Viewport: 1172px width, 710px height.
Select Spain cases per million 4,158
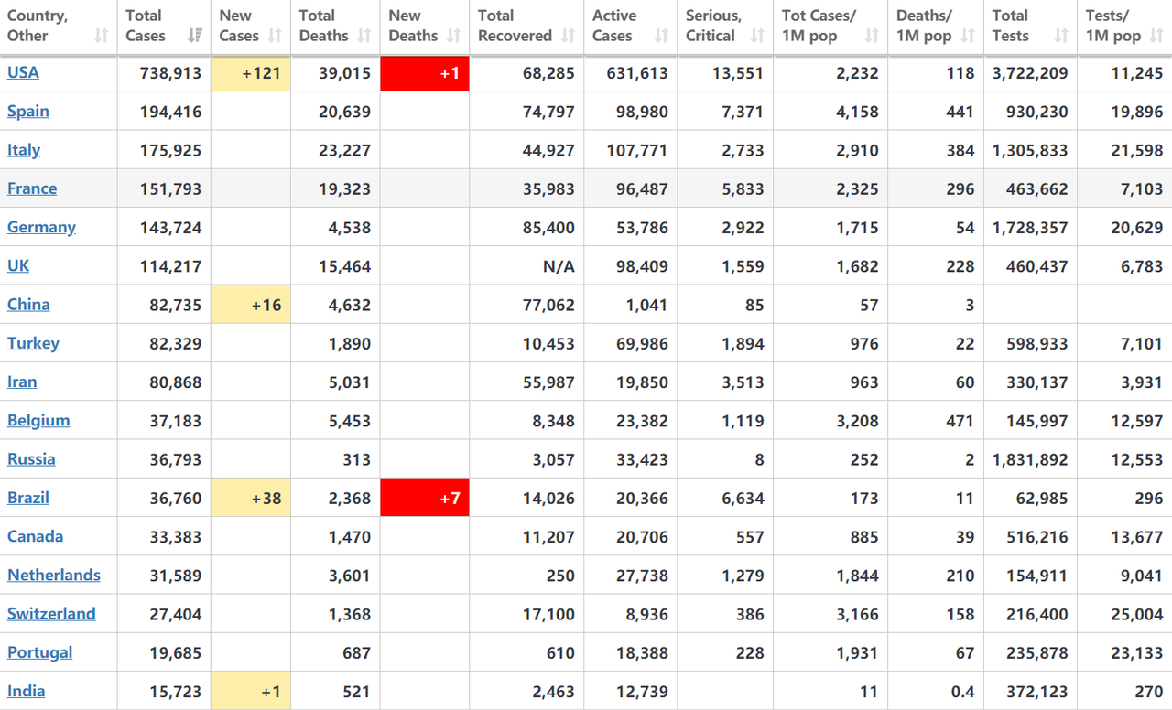[857, 112]
